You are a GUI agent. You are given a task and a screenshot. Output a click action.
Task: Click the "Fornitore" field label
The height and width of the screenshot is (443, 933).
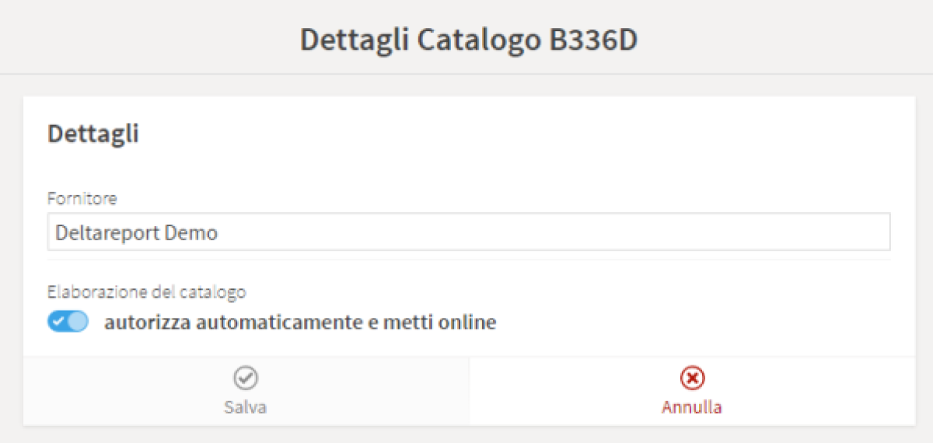point(82,198)
